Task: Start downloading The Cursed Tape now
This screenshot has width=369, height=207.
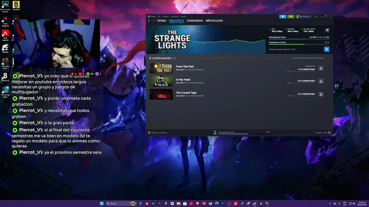Action: pos(321,94)
